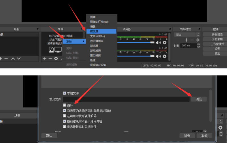The width and height of the screenshot is (227, 143).
Task: Toggle 当源变为活动状态时重新启动播放 checkbox
Action: (64, 110)
